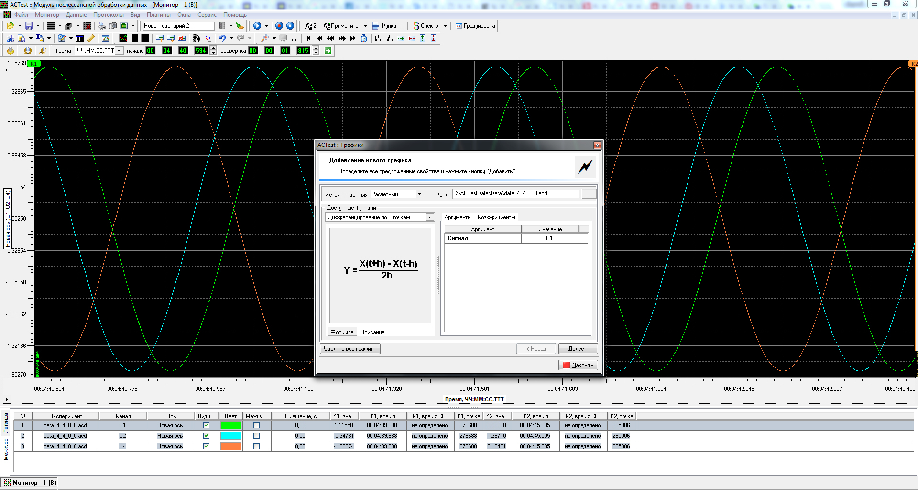Click the начало time stepper arrows
The height and width of the screenshot is (490, 918).
[x=213, y=51]
